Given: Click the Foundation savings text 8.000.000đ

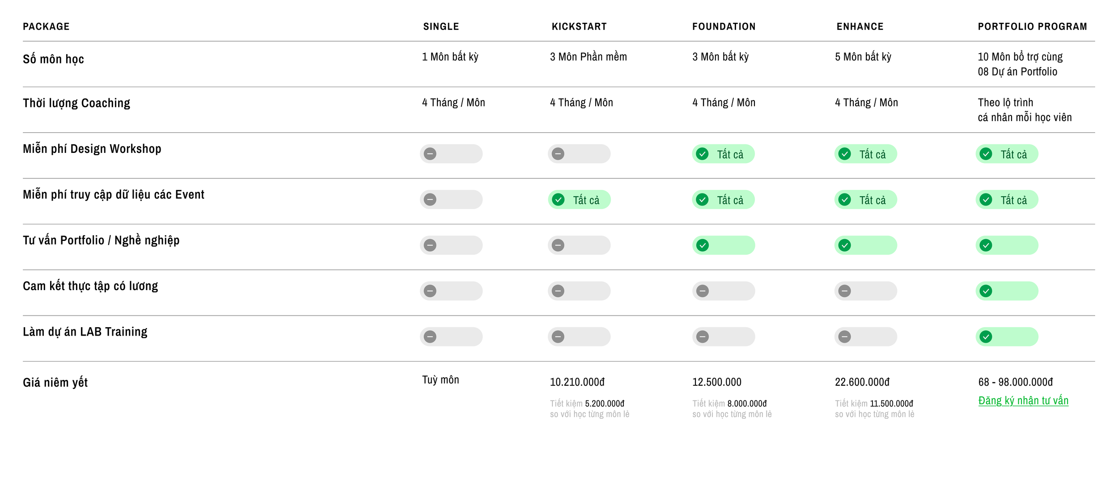Looking at the screenshot, I should point(747,404).
